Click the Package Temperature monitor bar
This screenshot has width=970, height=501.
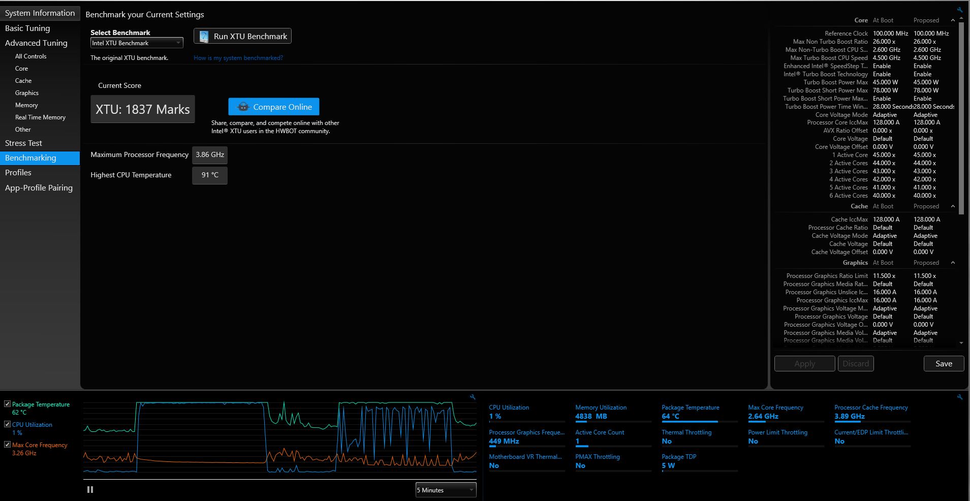[x=700, y=421]
